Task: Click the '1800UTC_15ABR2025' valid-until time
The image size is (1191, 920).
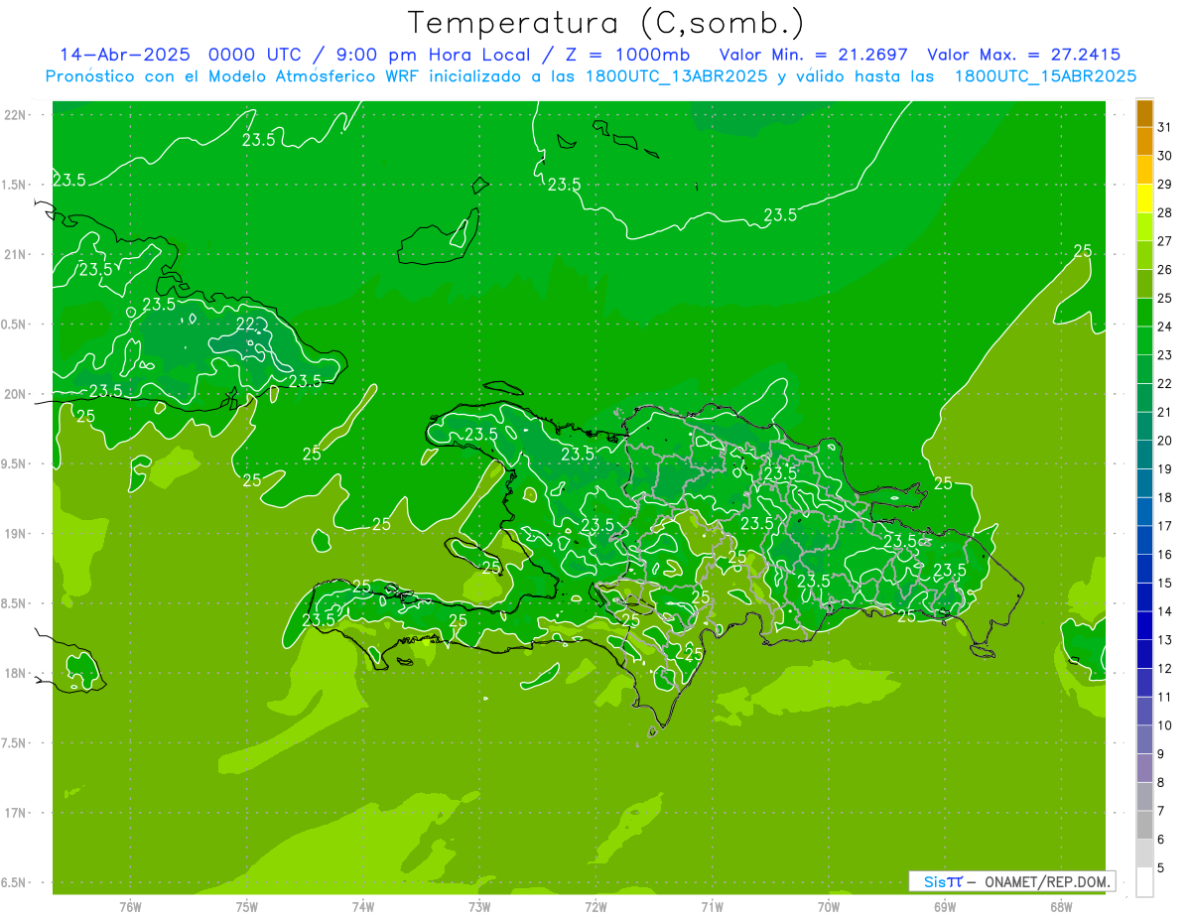Action: pyautogui.click(x=1045, y=76)
